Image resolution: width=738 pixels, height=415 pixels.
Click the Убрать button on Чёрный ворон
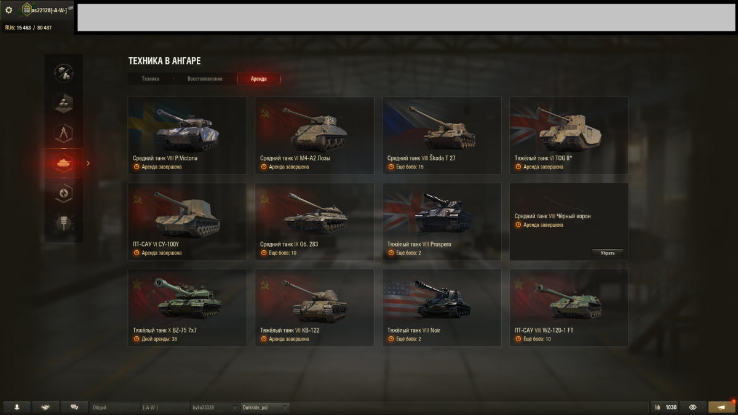pyautogui.click(x=608, y=253)
